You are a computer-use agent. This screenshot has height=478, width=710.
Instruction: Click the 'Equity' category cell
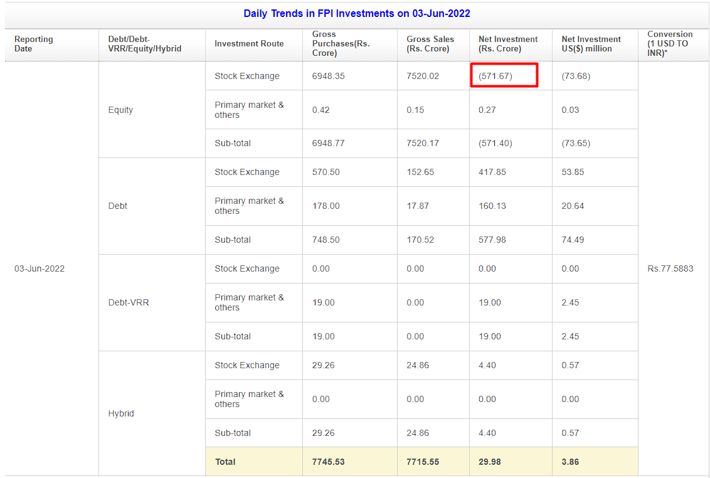pyautogui.click(x=120, y=110)
